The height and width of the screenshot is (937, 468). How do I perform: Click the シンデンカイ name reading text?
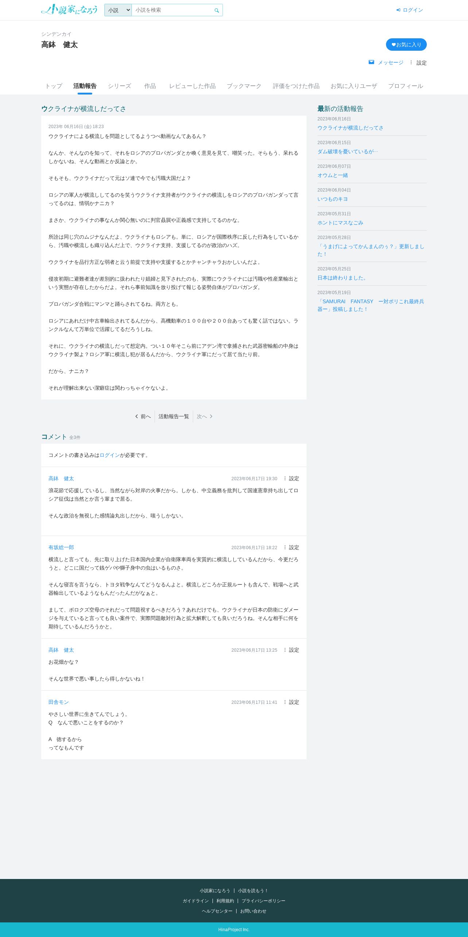(56, 34)
